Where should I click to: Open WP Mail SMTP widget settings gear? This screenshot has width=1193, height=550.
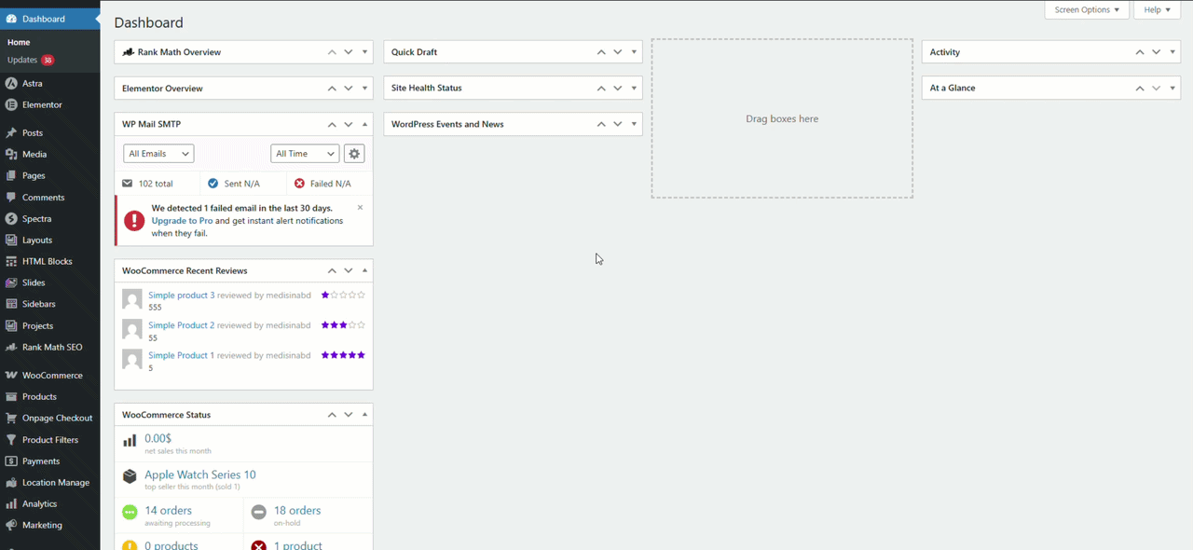(x=353, y=154)
